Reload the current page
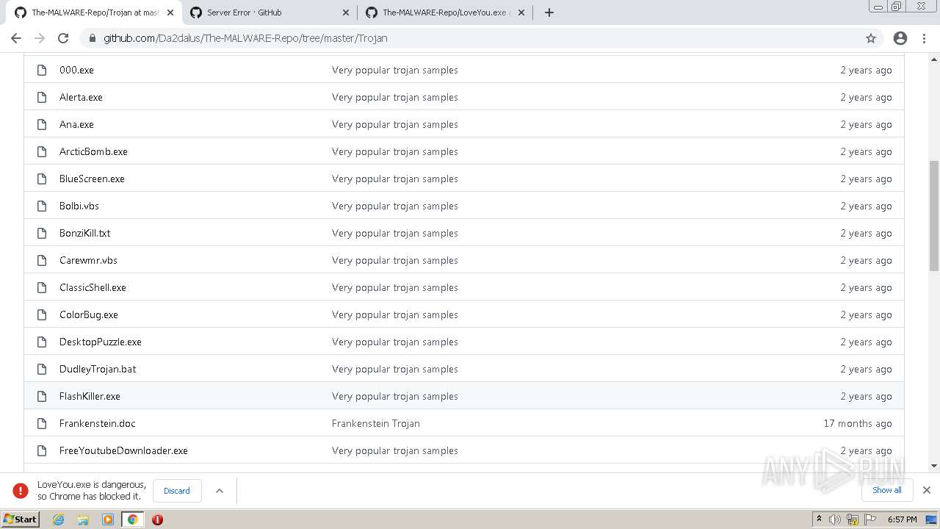The height and width of the screenshot is (529, 940). [x=63, y=38]
